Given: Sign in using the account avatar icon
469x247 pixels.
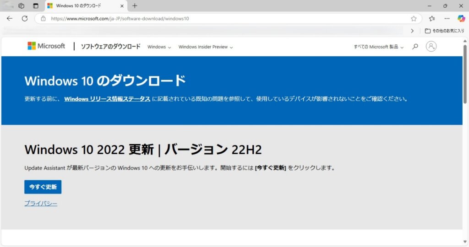Looking at the screenshot, I should tap(431, 47).
